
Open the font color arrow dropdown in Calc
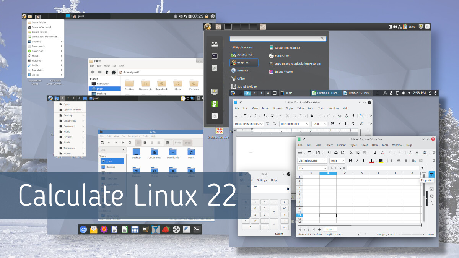tap(377, 161)
